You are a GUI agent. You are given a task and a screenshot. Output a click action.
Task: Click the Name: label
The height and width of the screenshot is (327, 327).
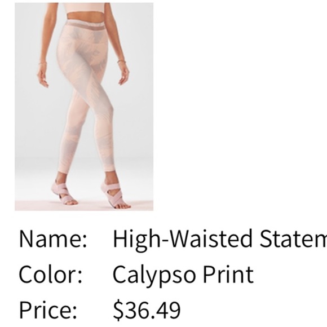click(53, 238)
